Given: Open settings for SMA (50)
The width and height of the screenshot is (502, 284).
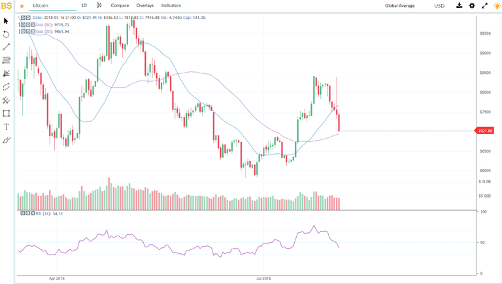Looking at the screenshot, I should pos(28,25).
